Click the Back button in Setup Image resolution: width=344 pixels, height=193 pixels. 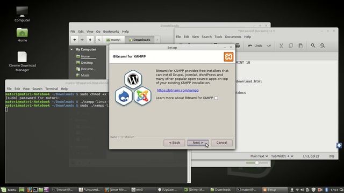click(174, 143)
